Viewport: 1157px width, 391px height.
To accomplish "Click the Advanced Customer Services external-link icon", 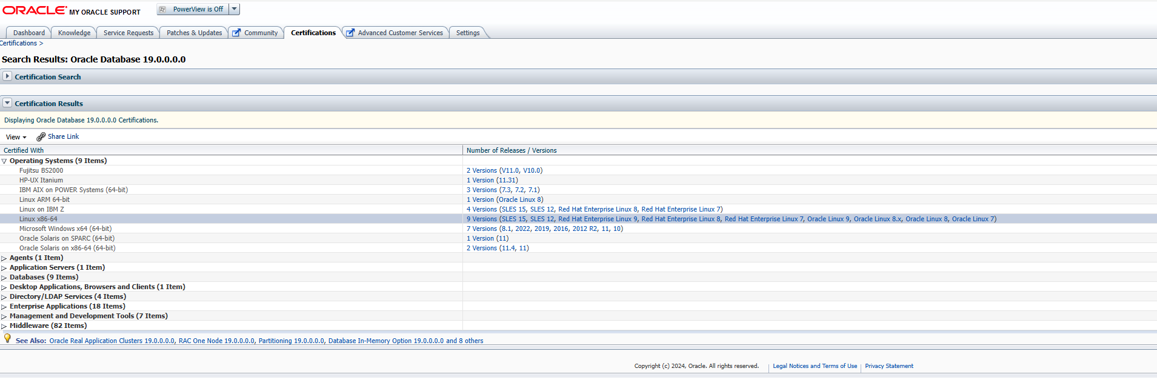I will (x=350, y=33).
